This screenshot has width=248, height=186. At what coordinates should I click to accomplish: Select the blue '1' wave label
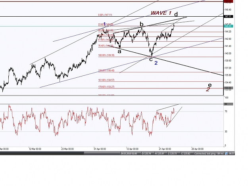pyautogui.click(x=104, y=24)
